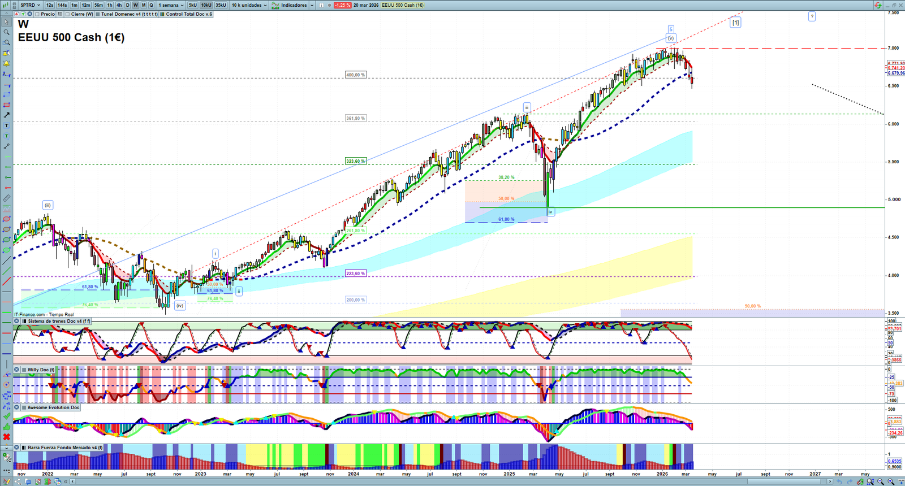Choose the arrow drawing tool
This screenshot has height=486, width=905.
(x=6, y=115)
